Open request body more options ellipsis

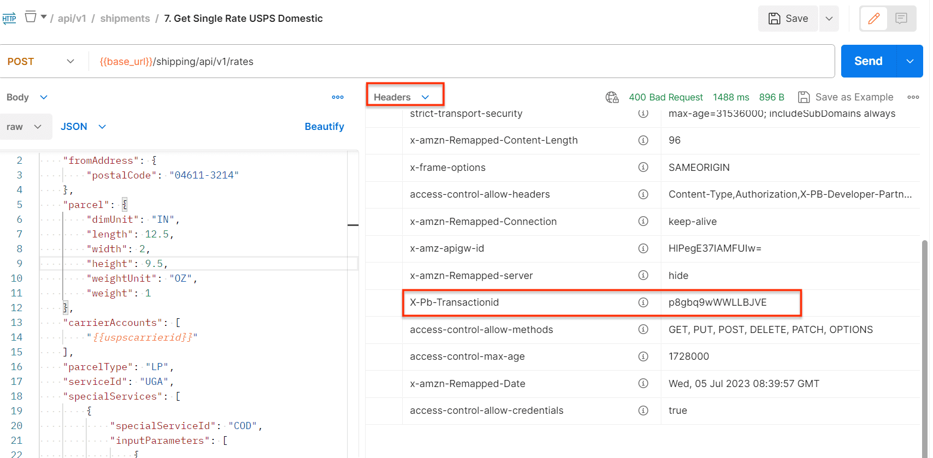[338, 97]
